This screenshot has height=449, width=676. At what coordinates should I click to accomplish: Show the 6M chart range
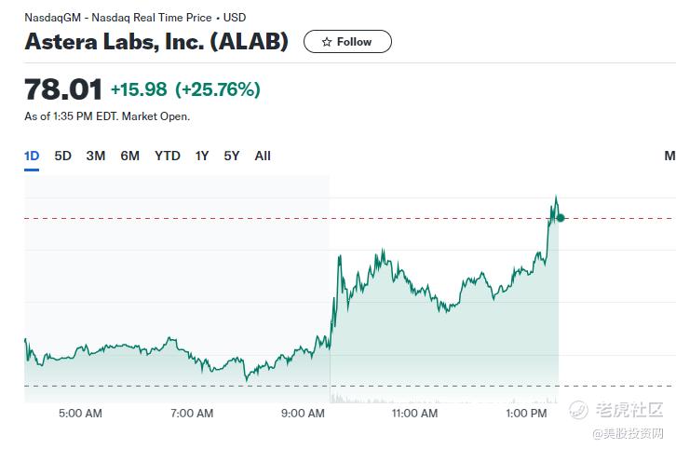coord(129,156)
